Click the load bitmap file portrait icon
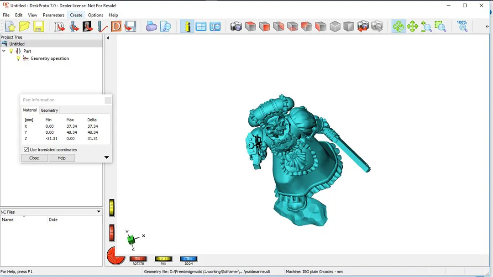The height and width of the screenshot is (277, 493). (88, 26)
